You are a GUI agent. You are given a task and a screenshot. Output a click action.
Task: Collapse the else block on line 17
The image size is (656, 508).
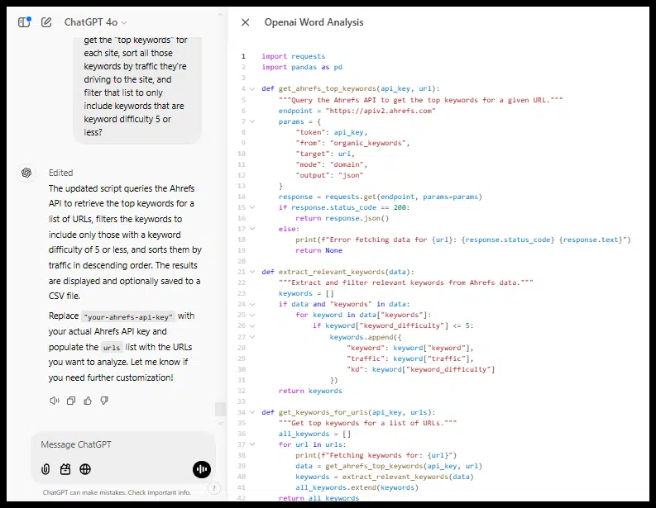(252, 229)
